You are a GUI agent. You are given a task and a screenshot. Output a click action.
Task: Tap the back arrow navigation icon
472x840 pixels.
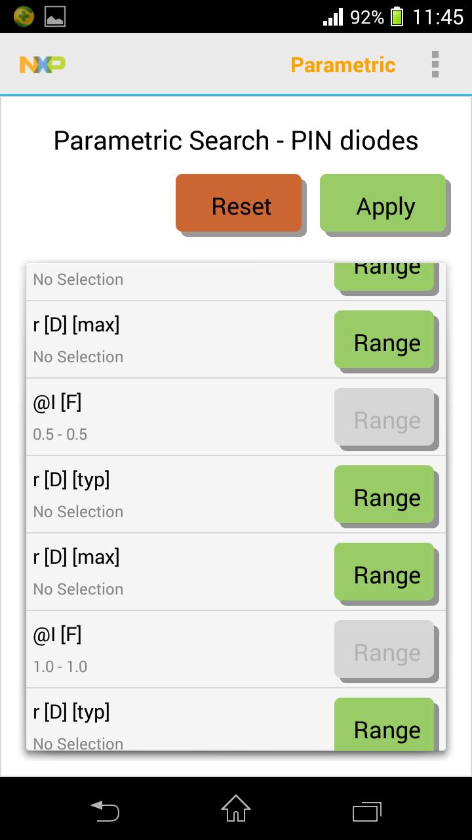105,810
